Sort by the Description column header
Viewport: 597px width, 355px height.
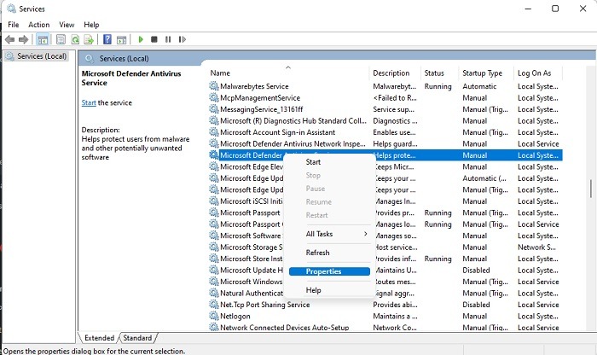coord(394,73)
